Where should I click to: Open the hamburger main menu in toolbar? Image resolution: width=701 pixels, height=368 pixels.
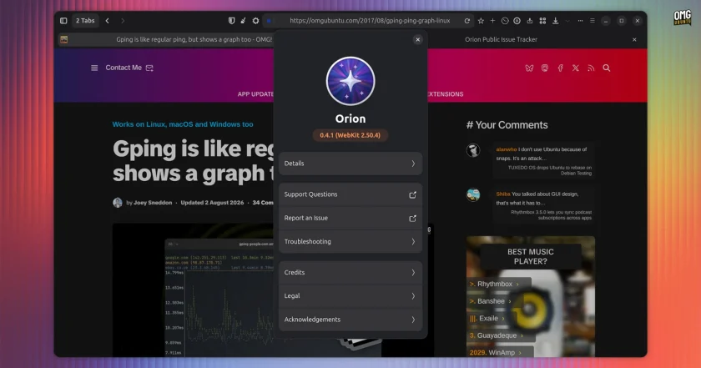pos(593,21)
